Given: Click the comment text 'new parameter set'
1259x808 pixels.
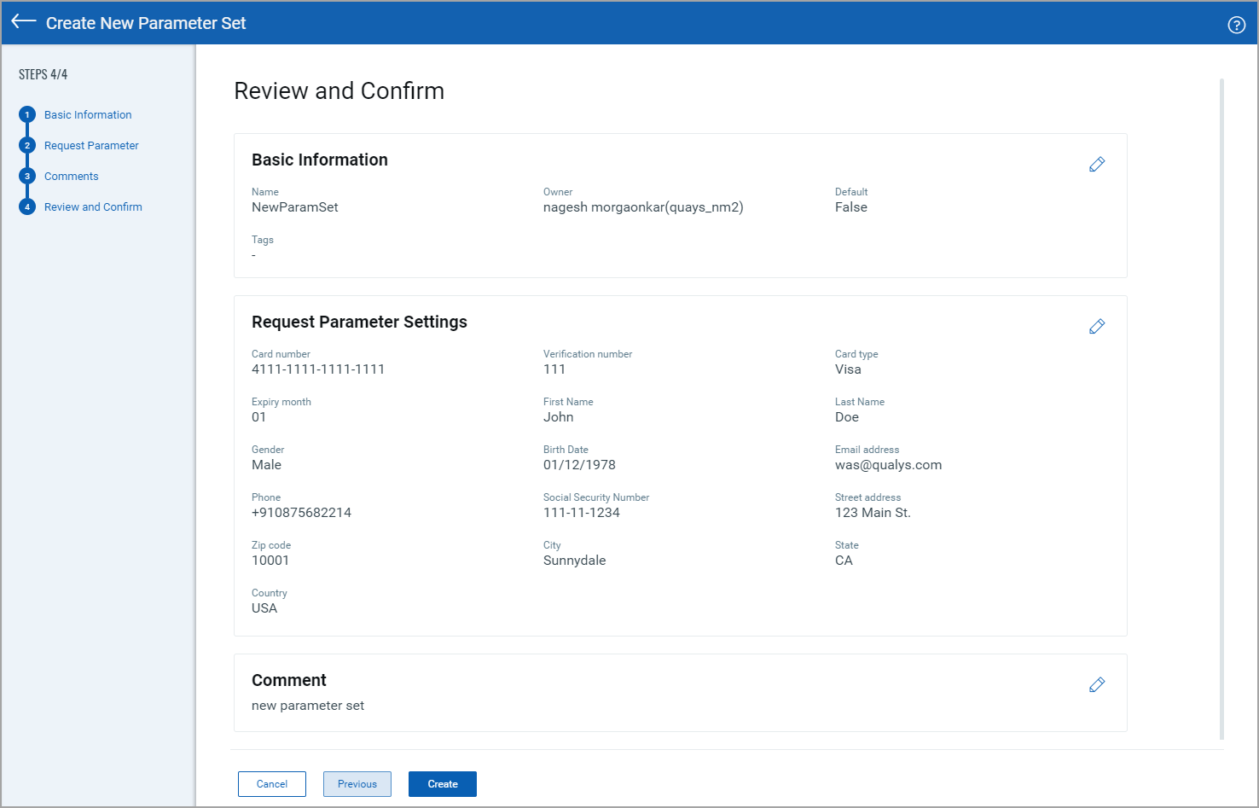Looking at the screenshot, I should [x=308, y=705].
